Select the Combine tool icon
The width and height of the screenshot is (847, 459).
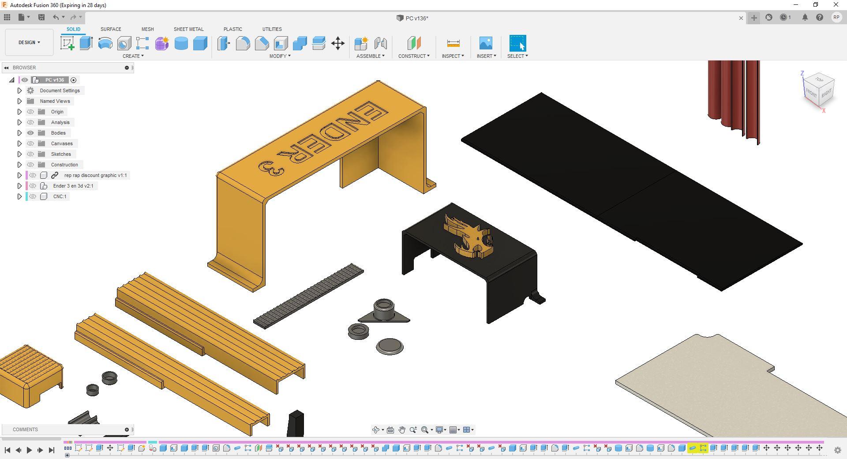[300, 43]
